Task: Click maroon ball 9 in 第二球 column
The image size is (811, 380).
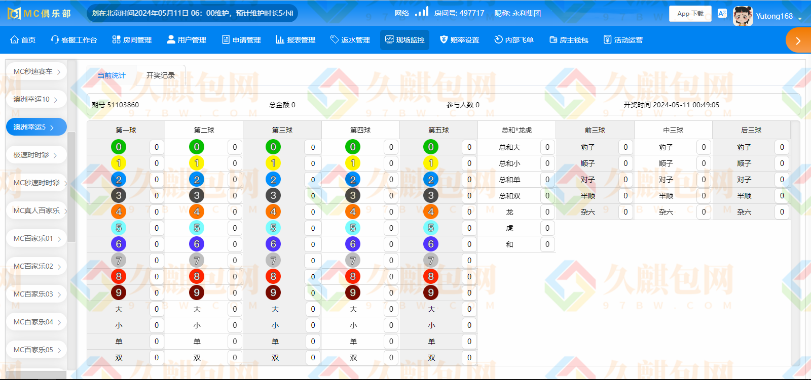Action: [x=197, y=293]
